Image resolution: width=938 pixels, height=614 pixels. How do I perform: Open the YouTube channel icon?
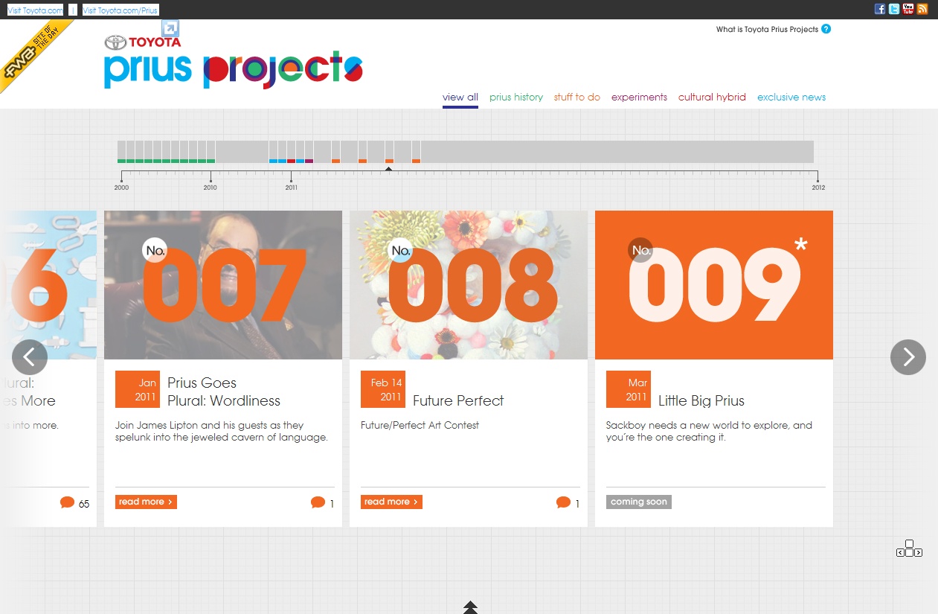pos(908,9)
